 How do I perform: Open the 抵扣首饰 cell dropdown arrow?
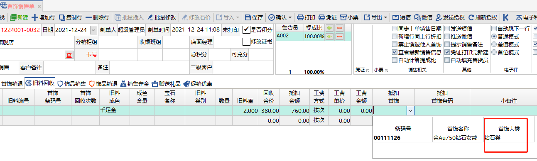[410, 111]
